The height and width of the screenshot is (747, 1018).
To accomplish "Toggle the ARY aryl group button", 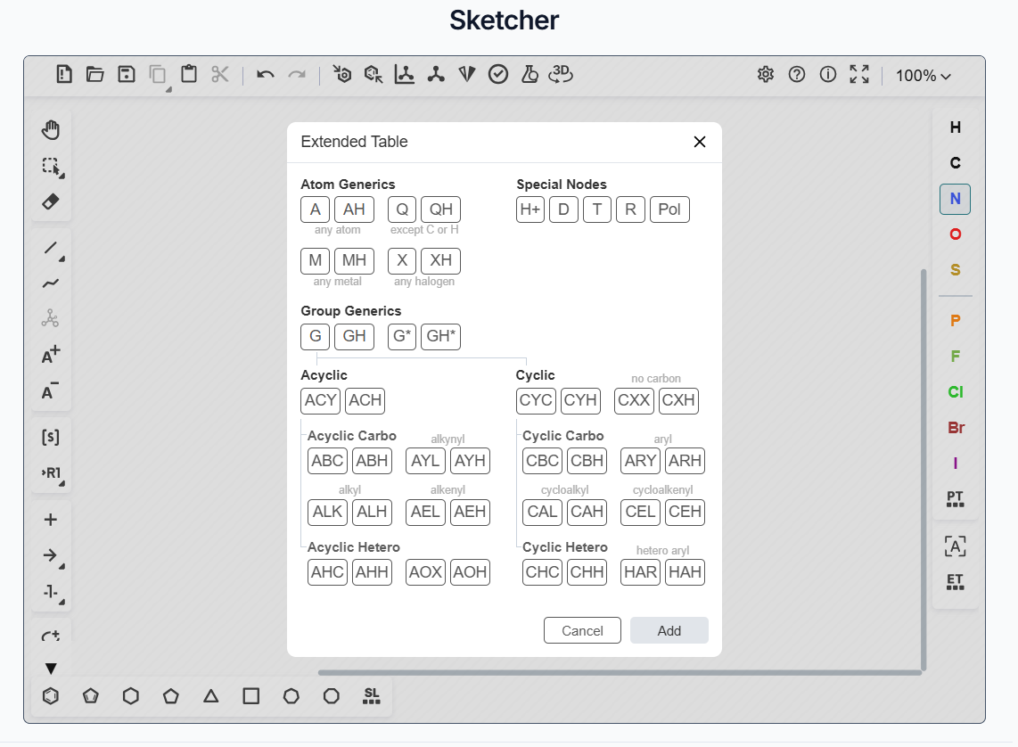I will (x=640, y=461).
